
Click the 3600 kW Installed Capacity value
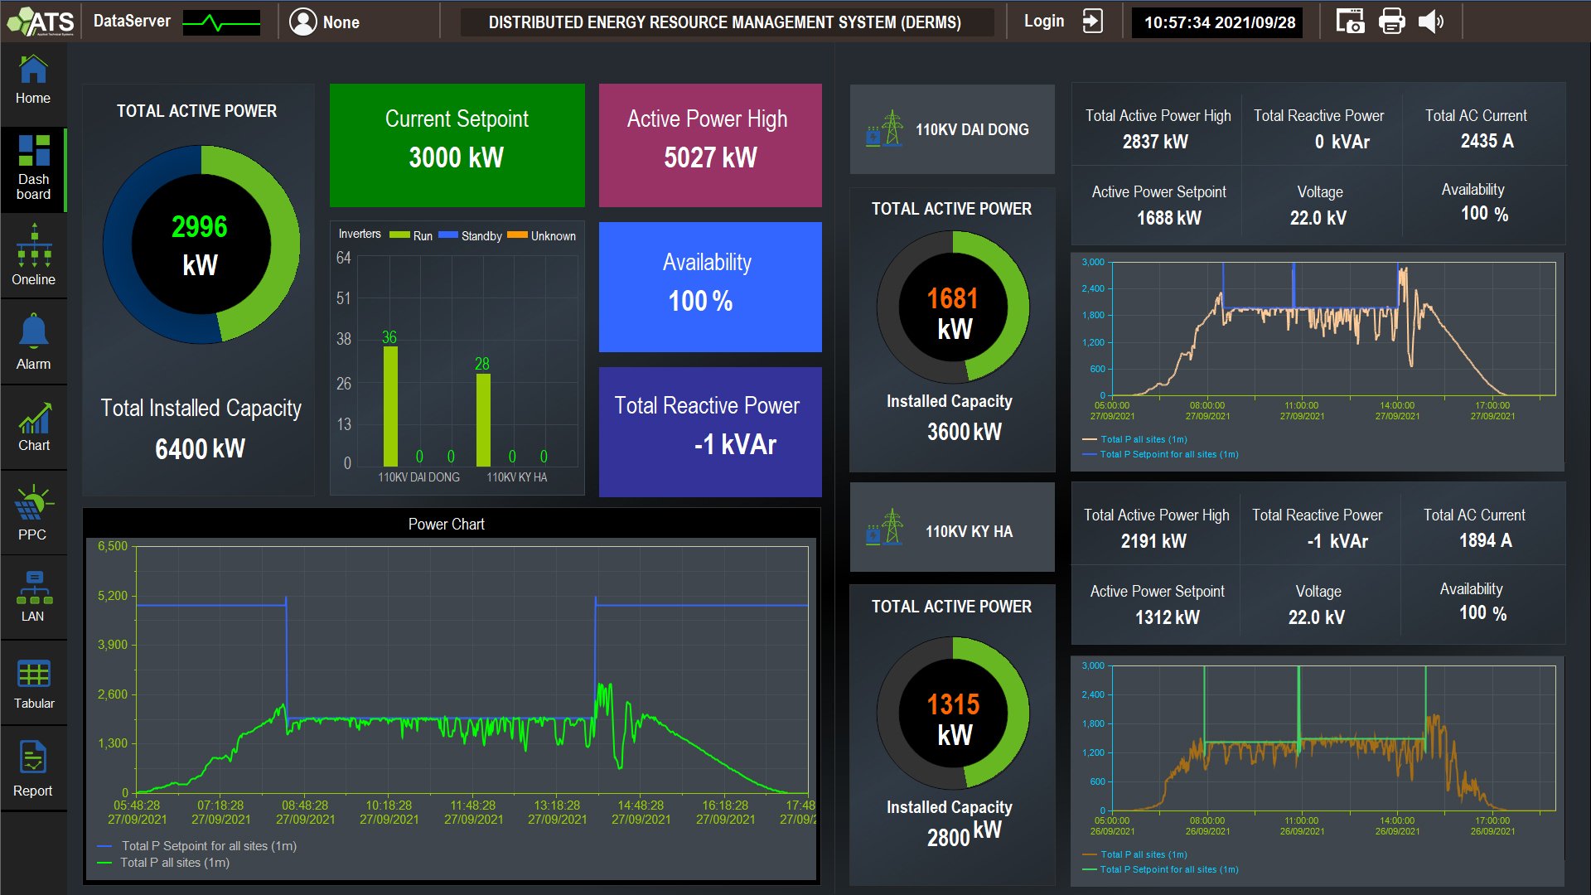coord(965,432)
